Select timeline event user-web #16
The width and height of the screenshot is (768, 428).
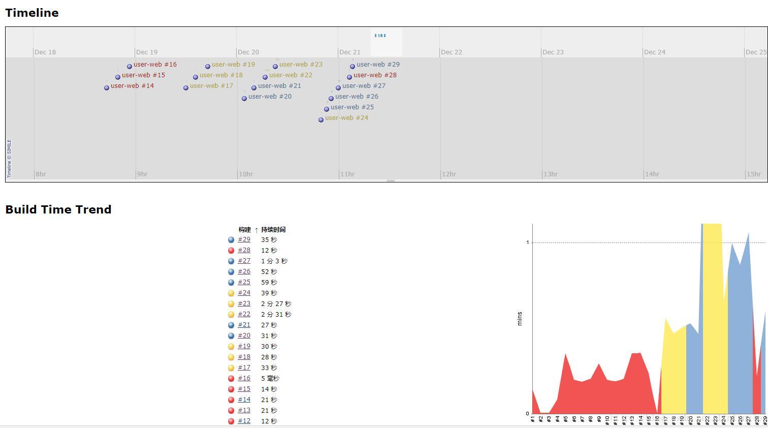pos(155,65)
